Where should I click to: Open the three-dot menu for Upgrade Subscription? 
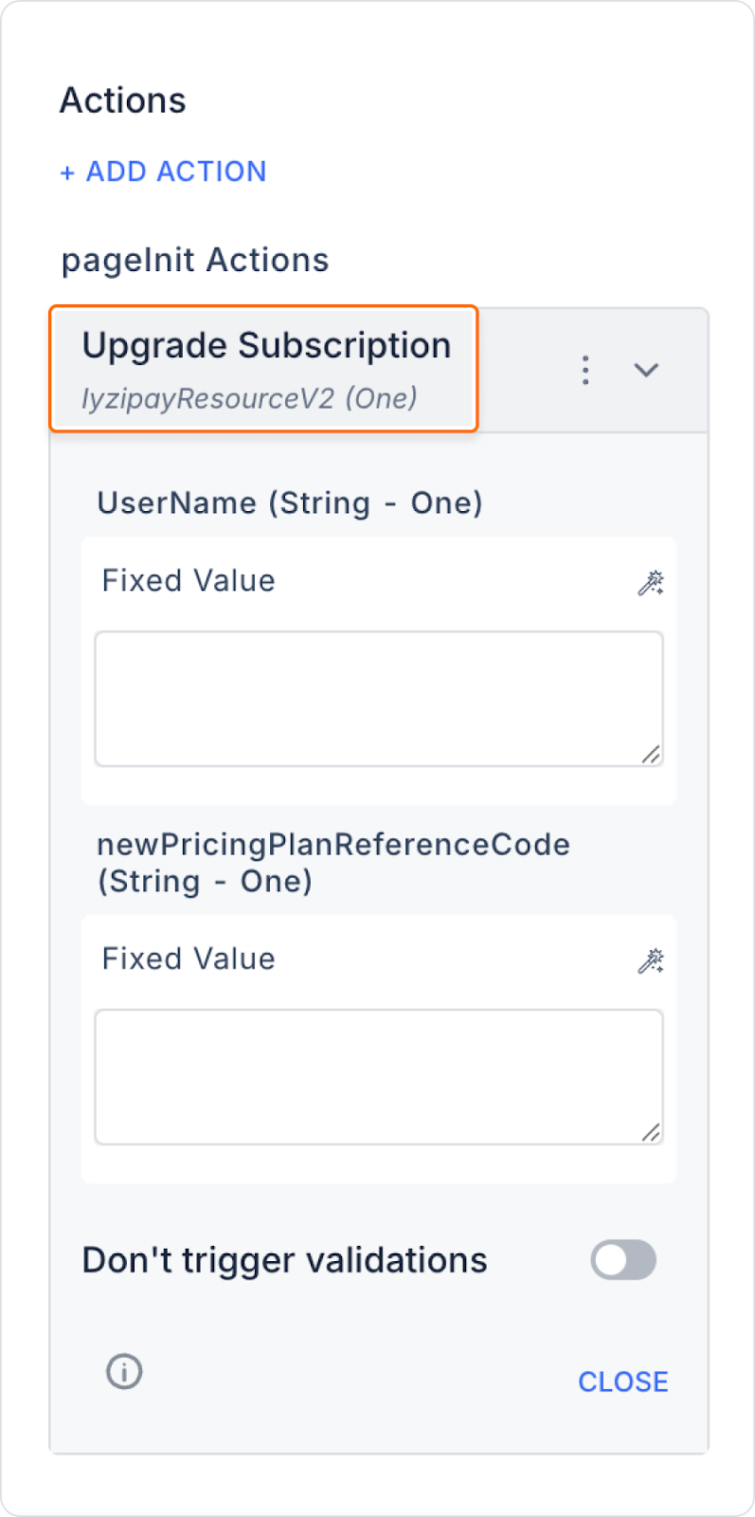(x=585, y=370)
